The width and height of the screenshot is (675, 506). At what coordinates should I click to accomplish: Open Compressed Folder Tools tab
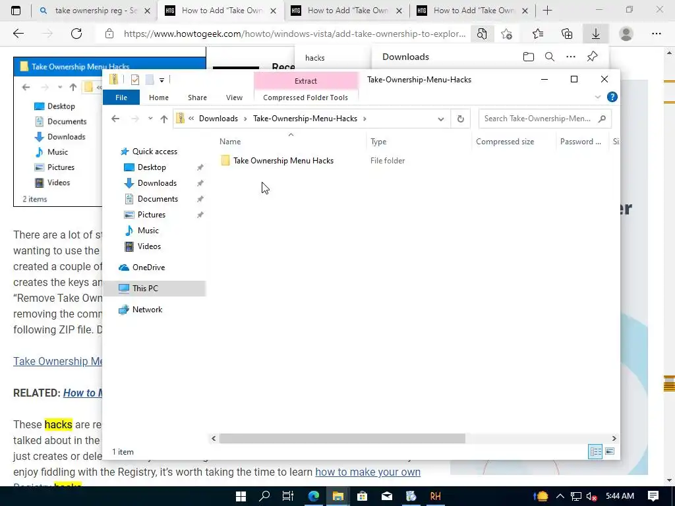305,98
